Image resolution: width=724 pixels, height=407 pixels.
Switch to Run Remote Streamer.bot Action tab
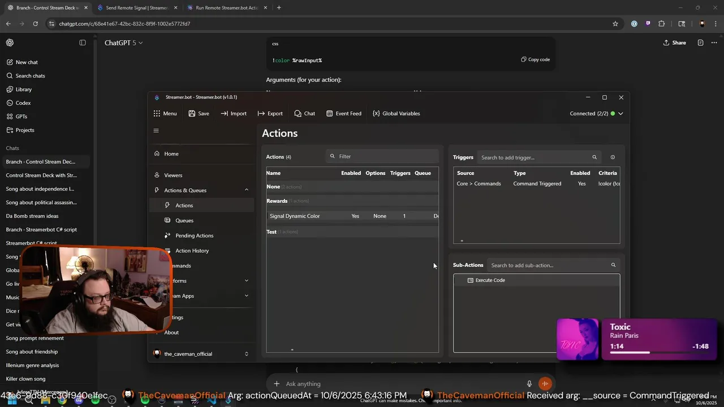(x=227, y=8)
